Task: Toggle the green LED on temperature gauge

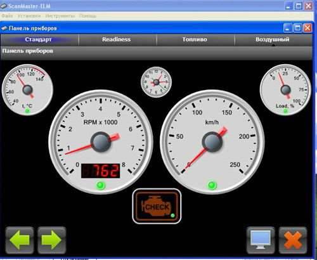Action: coord(28,111)
